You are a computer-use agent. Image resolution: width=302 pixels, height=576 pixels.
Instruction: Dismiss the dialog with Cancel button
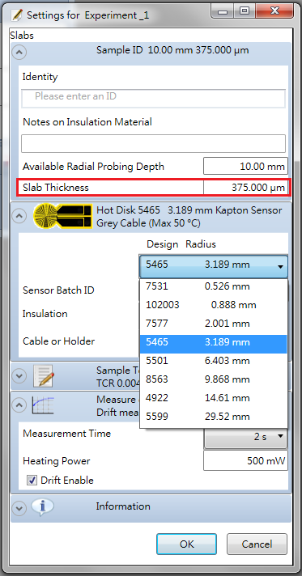[x=257, y=544]
